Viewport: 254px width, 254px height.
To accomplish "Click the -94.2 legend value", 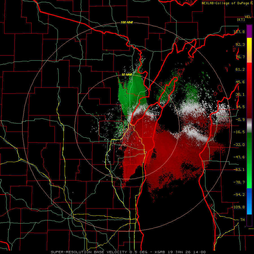I will [239, 195].
